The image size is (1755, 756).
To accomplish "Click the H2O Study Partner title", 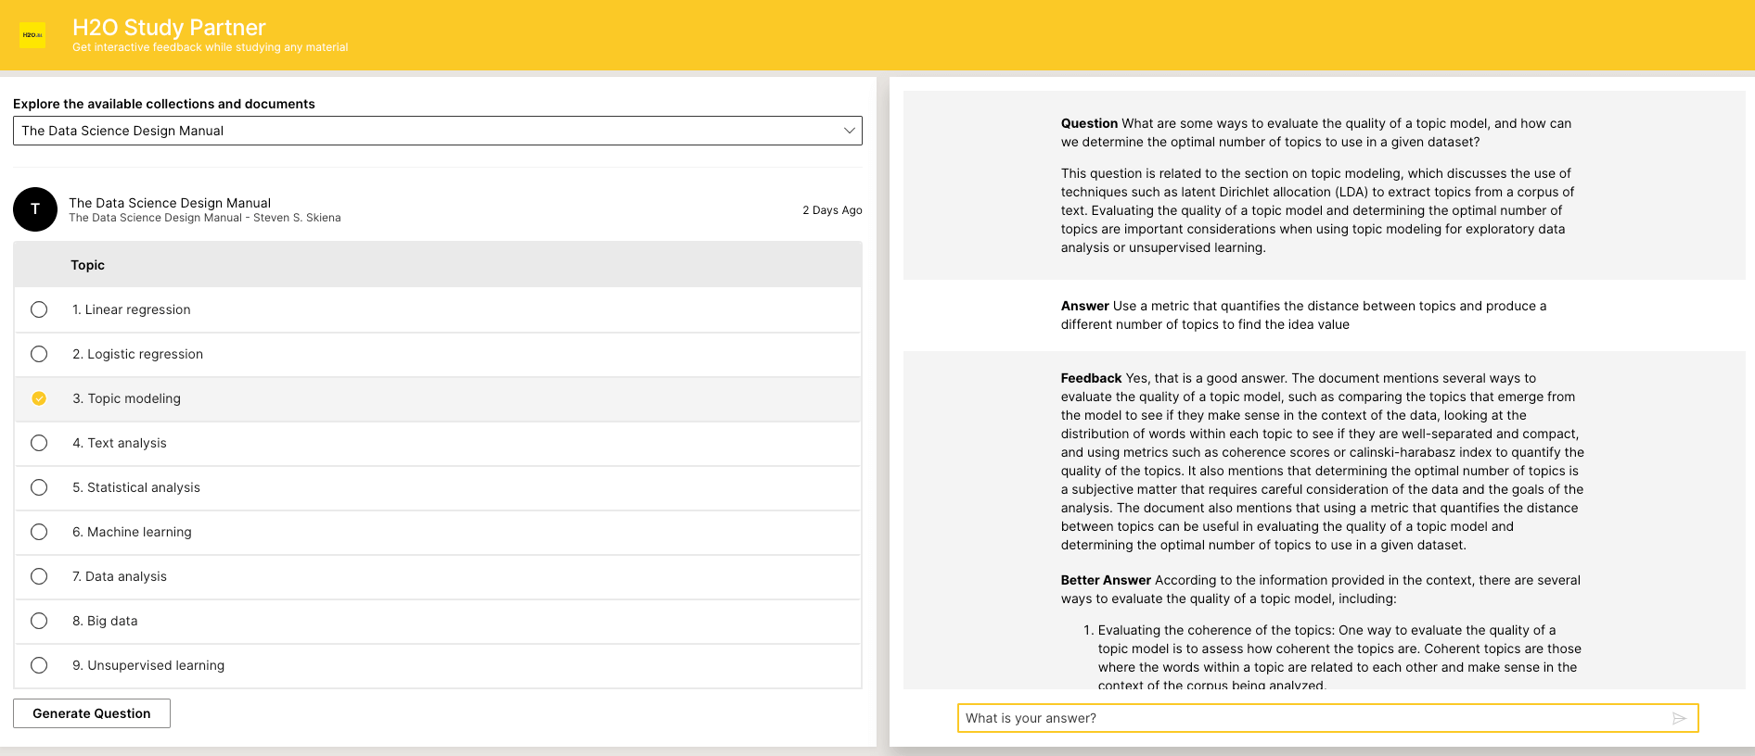I will [x=169, y=28].
